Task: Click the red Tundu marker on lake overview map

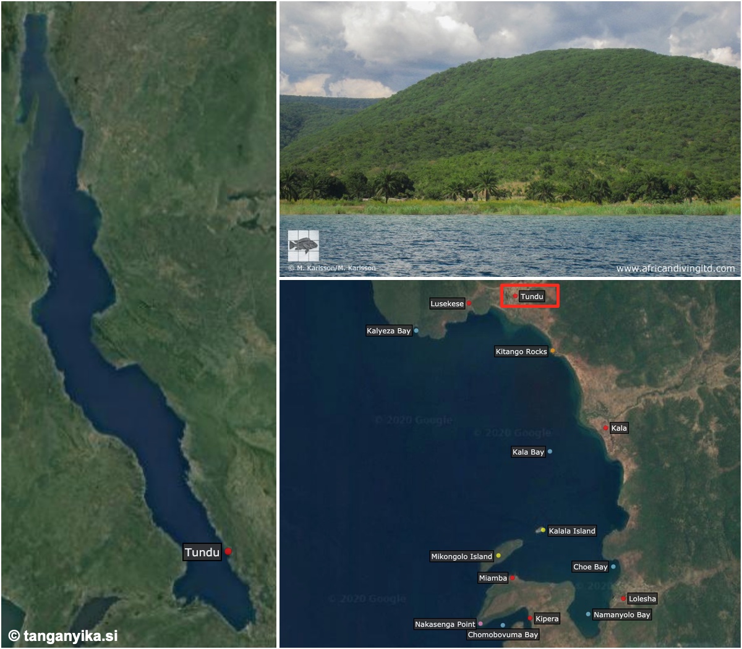Action: click(x=228, y=551)
